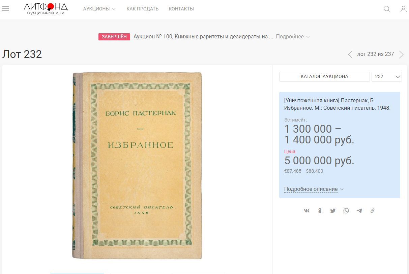Open the lot number 232 selector
This screenshot has width=409, height=274.
pyautogui.click(x=386, y=76)
